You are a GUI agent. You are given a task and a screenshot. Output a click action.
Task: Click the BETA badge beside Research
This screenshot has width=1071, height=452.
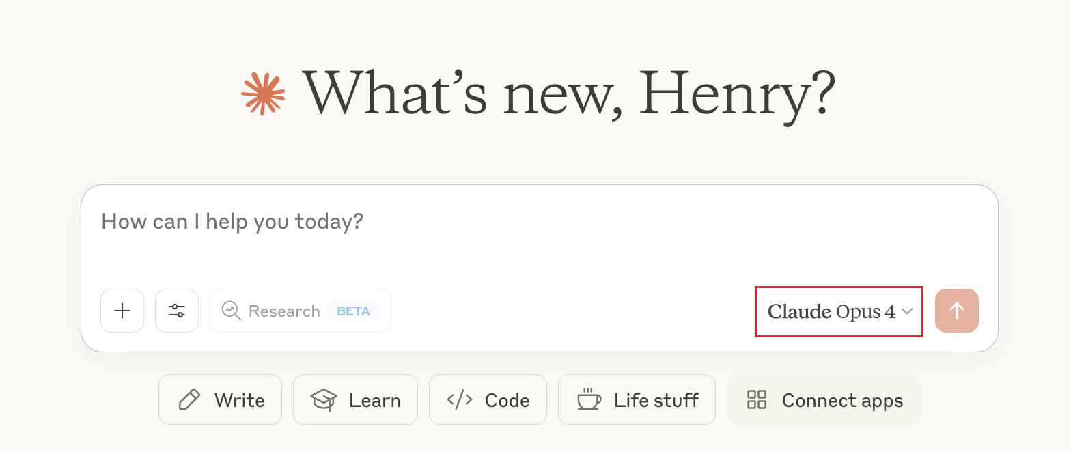(353, 311)
